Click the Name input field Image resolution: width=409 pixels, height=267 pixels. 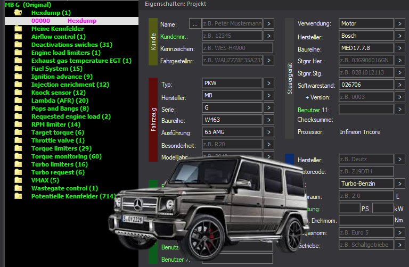click(232, 24)
